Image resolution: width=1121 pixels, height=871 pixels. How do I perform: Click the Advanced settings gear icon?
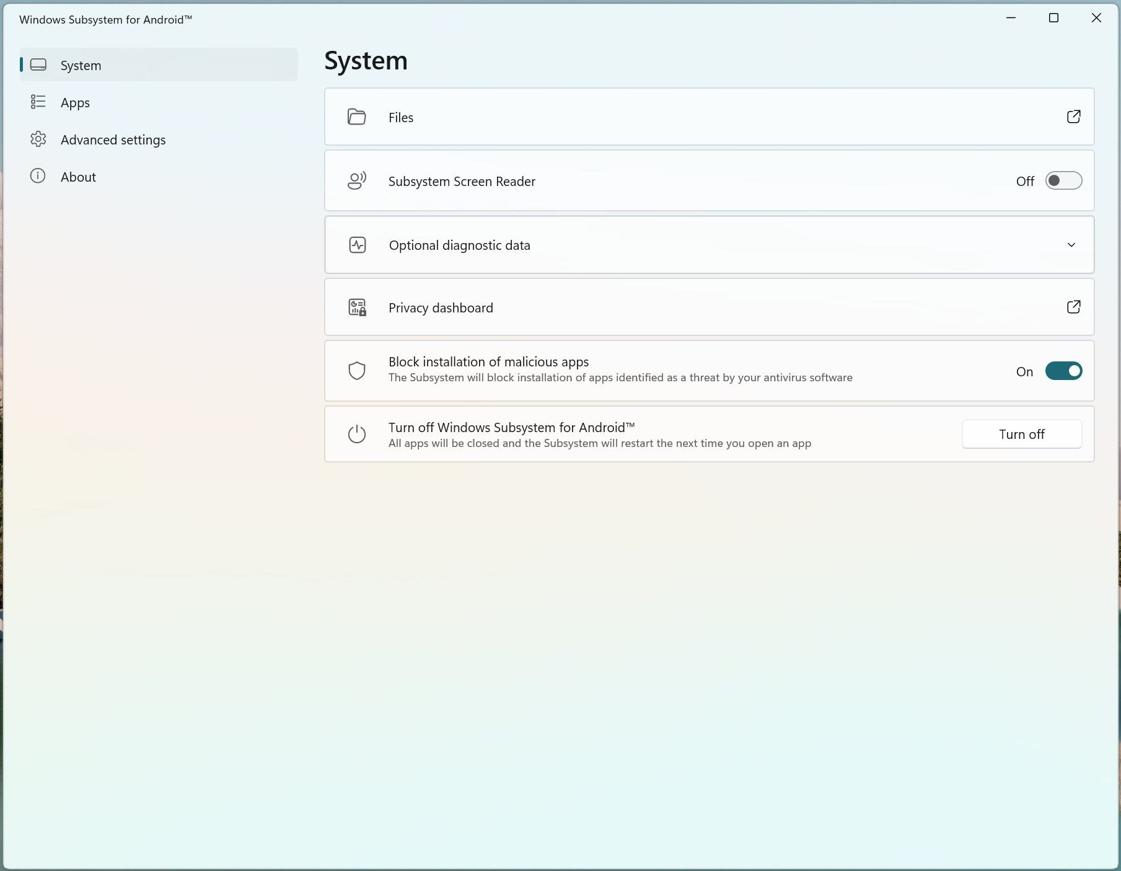38,139
